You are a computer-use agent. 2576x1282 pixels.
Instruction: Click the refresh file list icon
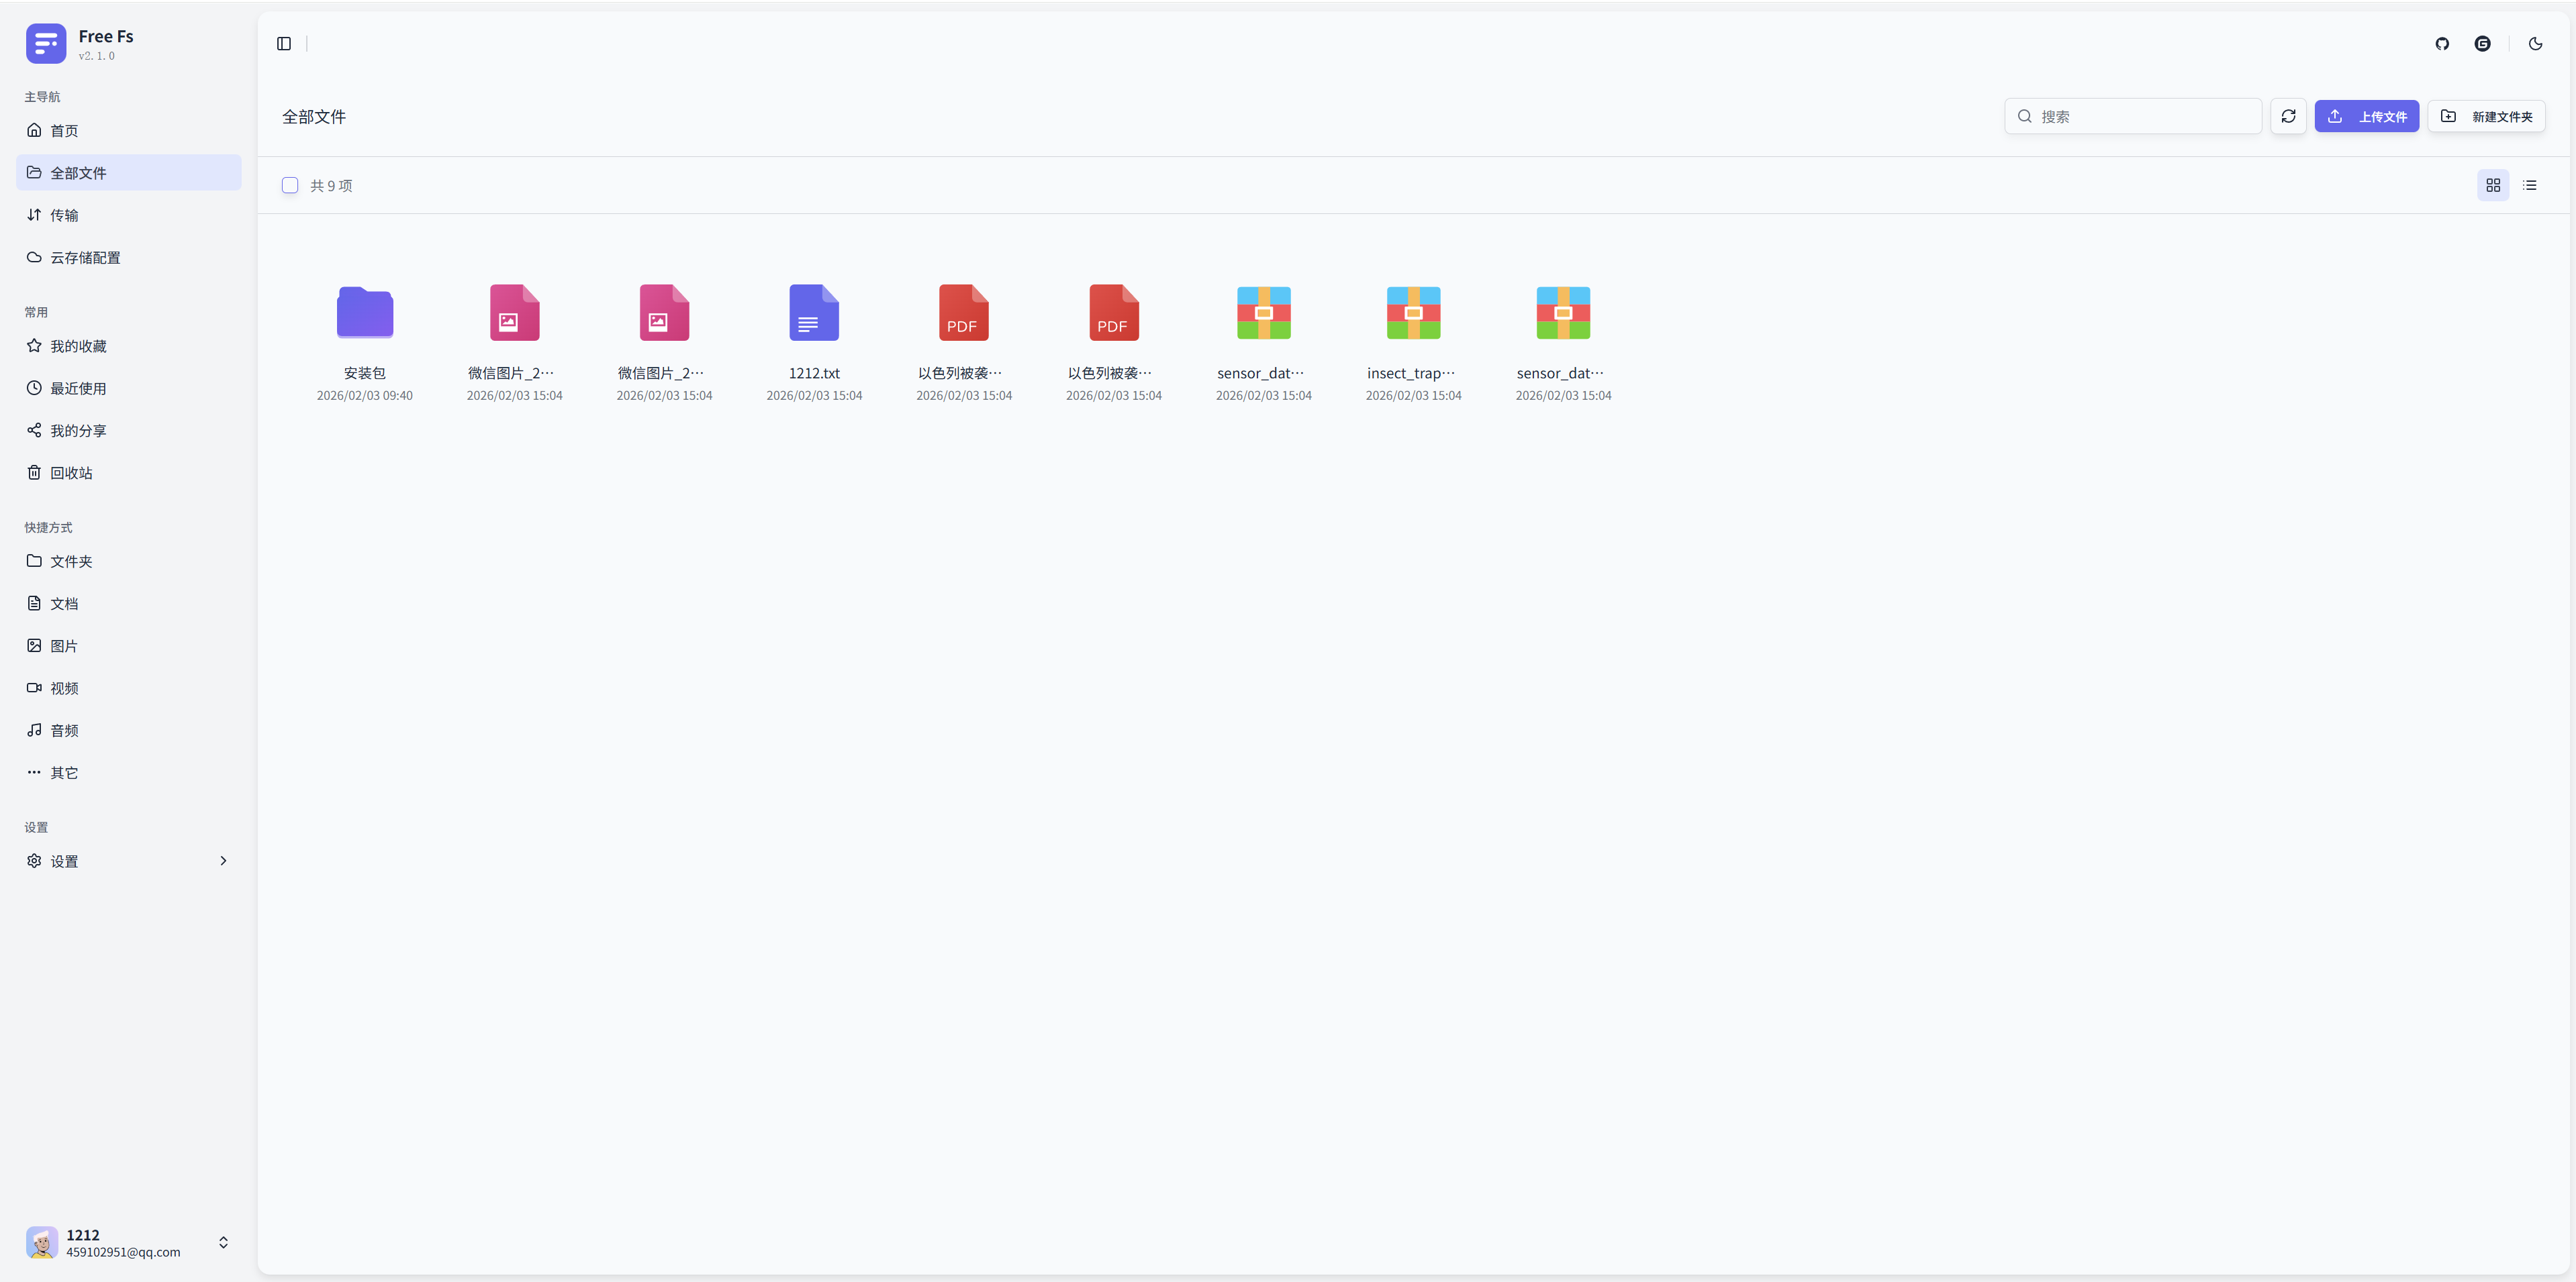pos(2288,116)
